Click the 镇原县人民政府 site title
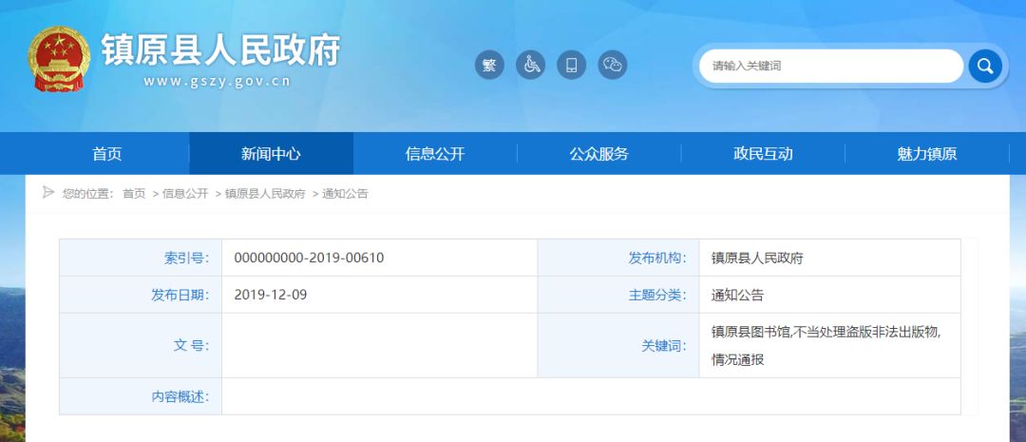The height and width of the screenshot is (442, 1026). (x=220, y=49)
